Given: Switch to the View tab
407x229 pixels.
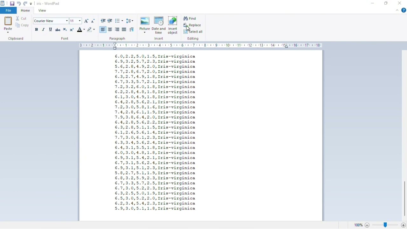Looking at the screenshot, I should [42, 10].
